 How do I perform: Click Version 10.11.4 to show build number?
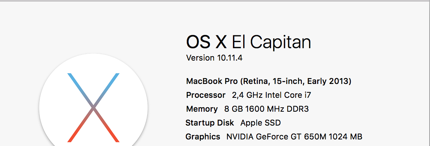214,58
